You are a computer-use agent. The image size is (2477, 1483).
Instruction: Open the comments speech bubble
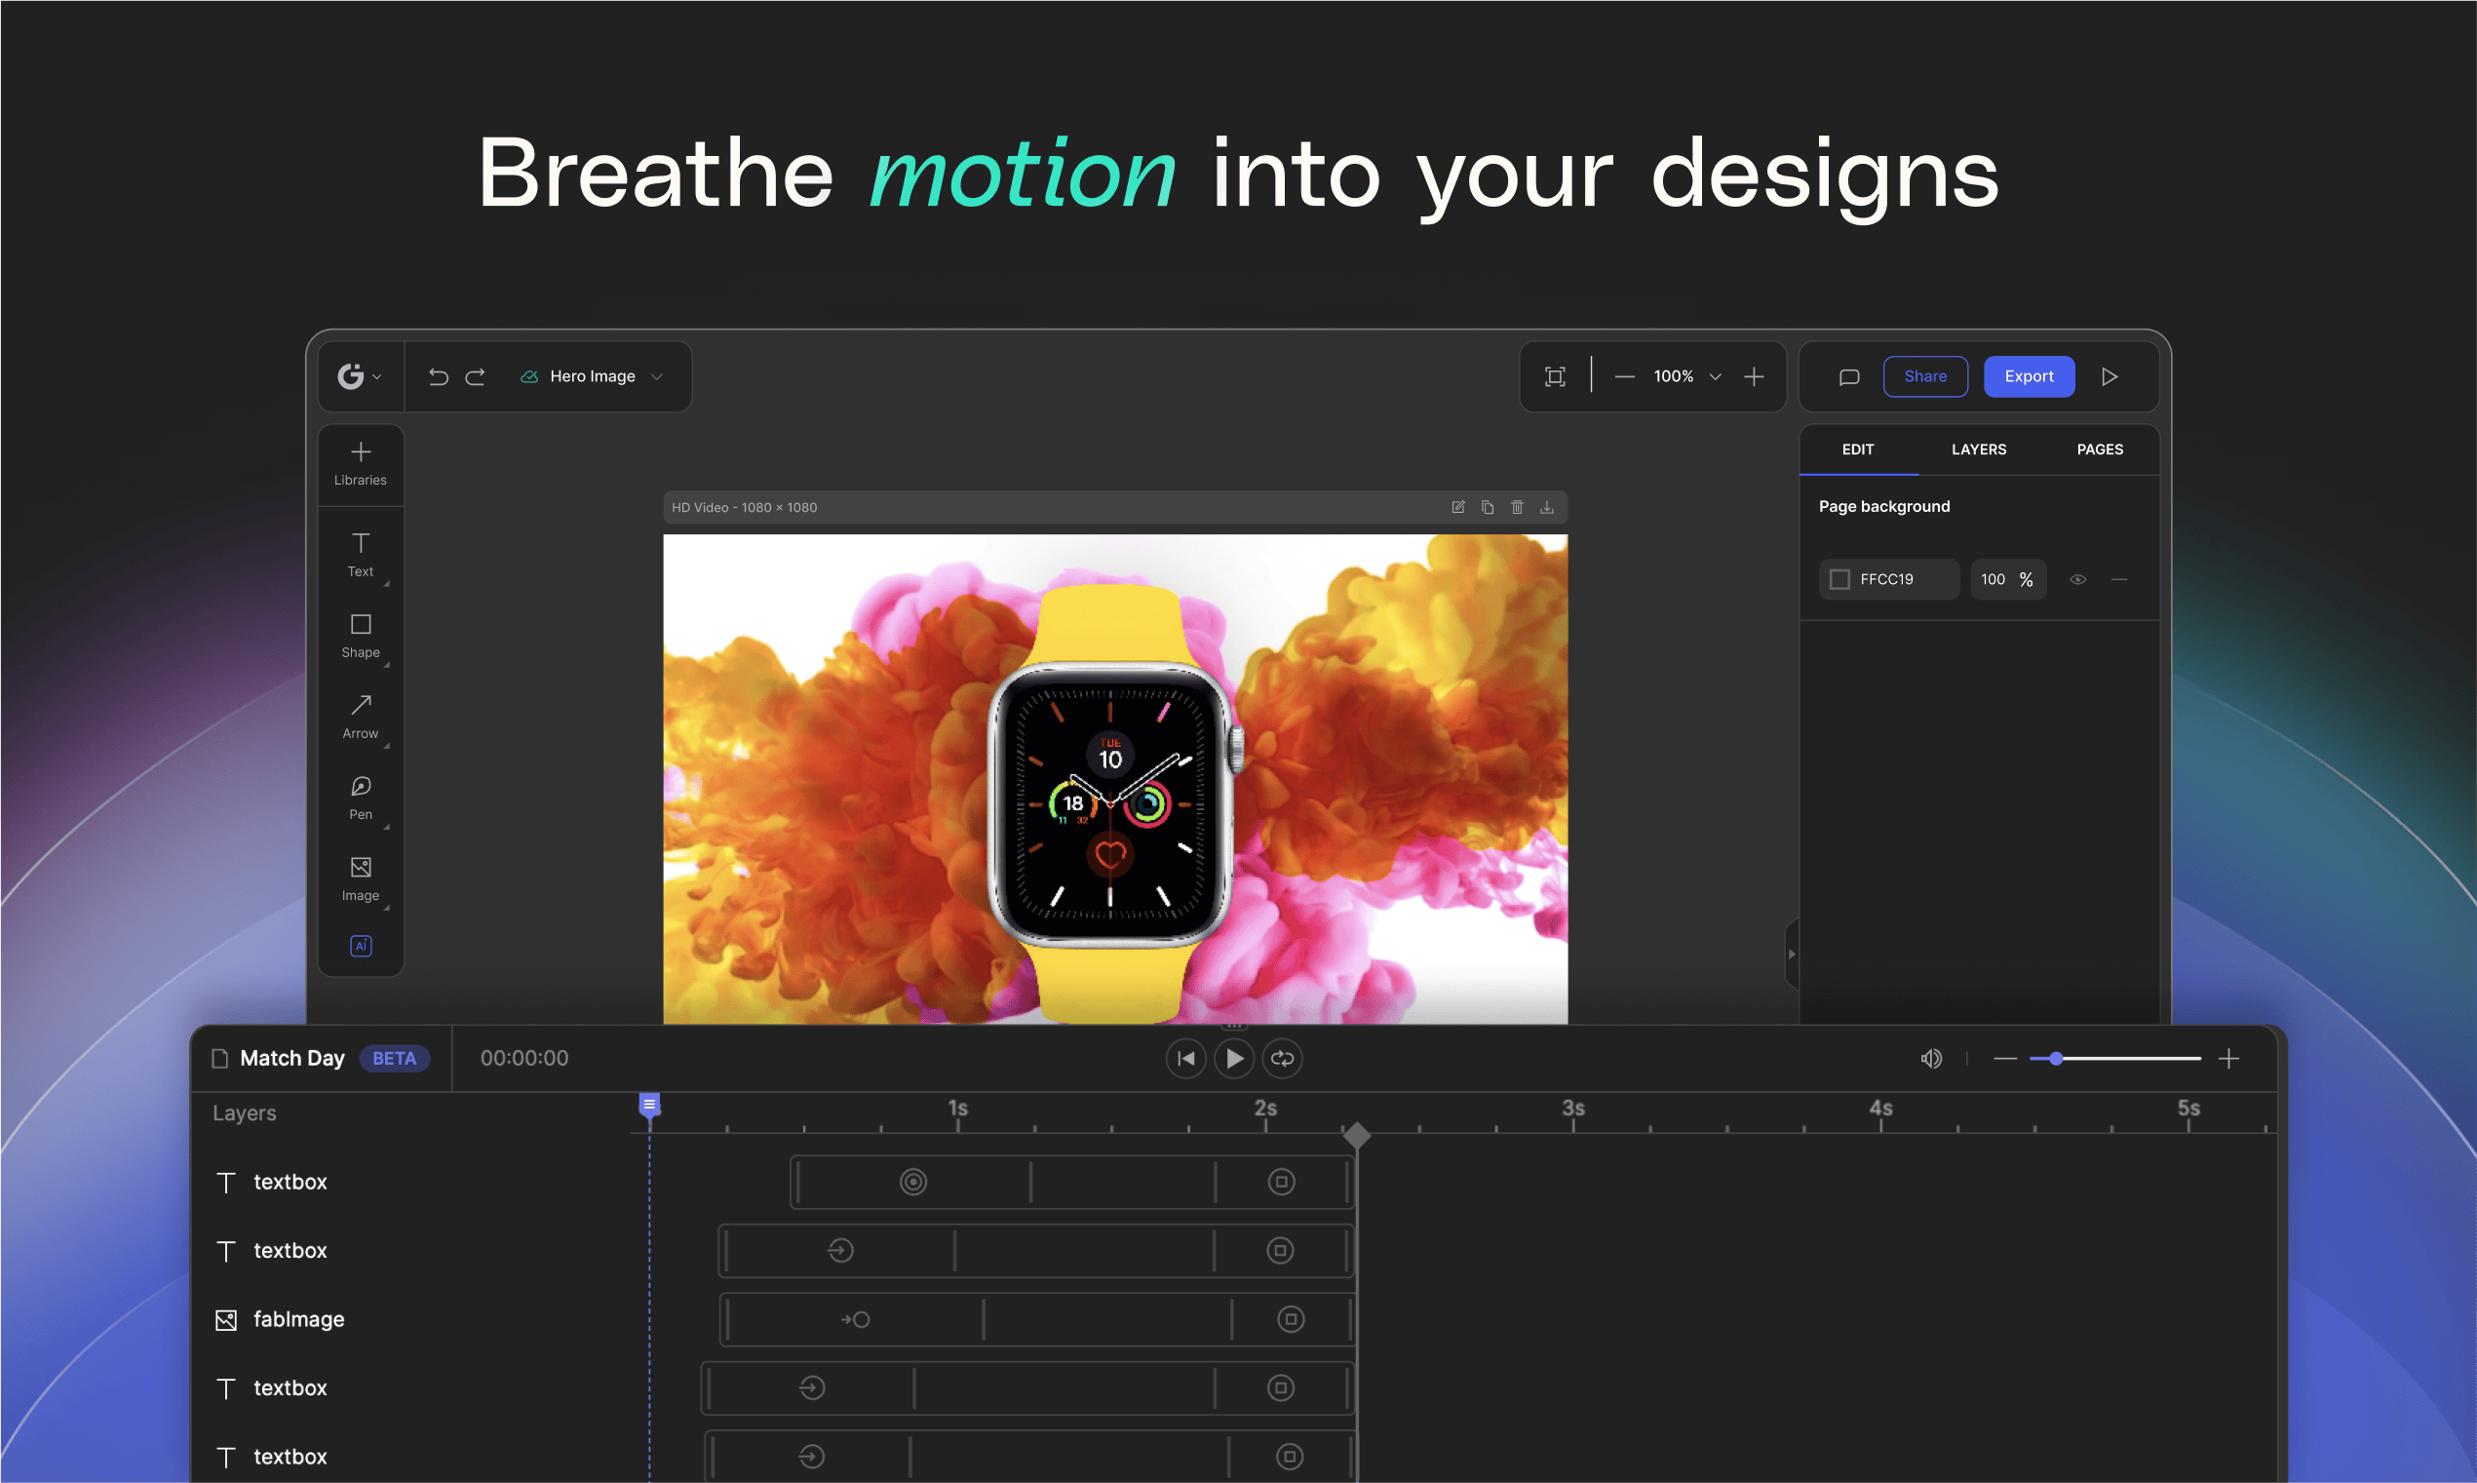pos(1849,376)
